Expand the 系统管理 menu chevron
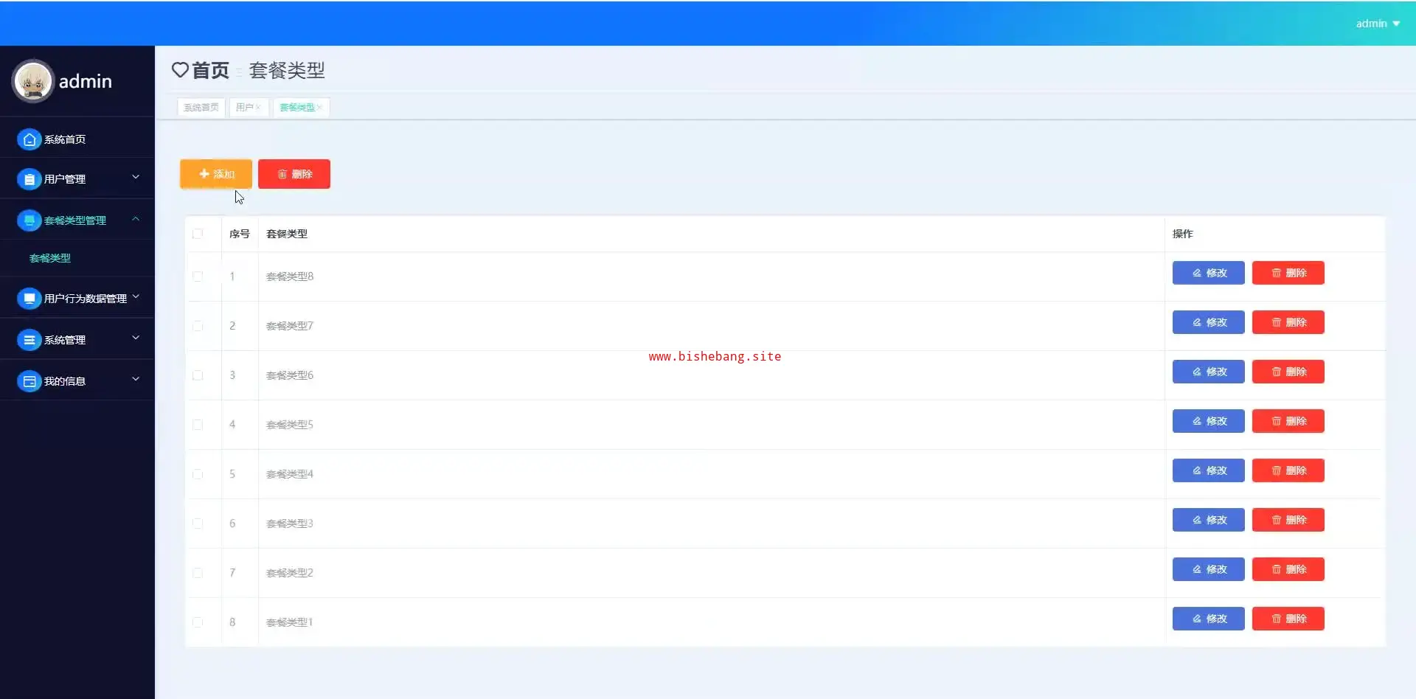This screenshot has height=699, width=1416. (136, 338)
